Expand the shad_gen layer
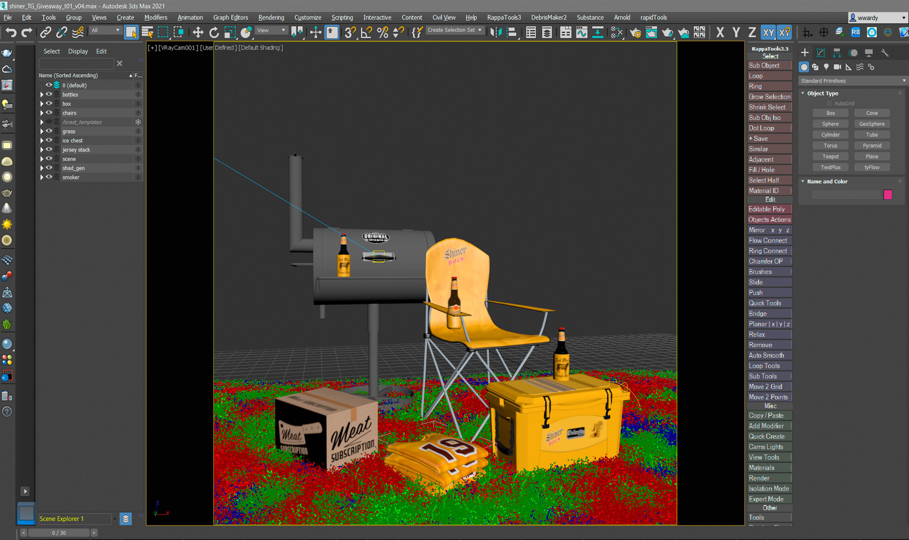The height and width of the screenshot is (540, 909). (41, 168)
